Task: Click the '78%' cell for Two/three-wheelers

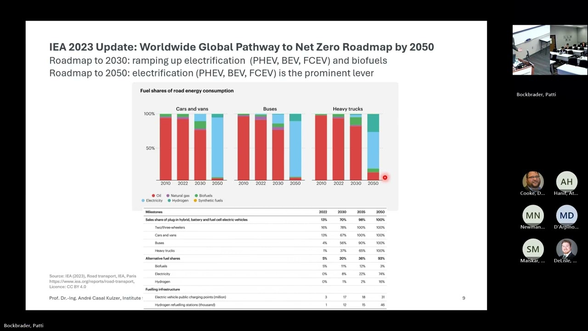Action: [x=343, y=228]
